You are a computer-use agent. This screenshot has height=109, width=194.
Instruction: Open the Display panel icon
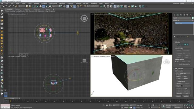187,15
